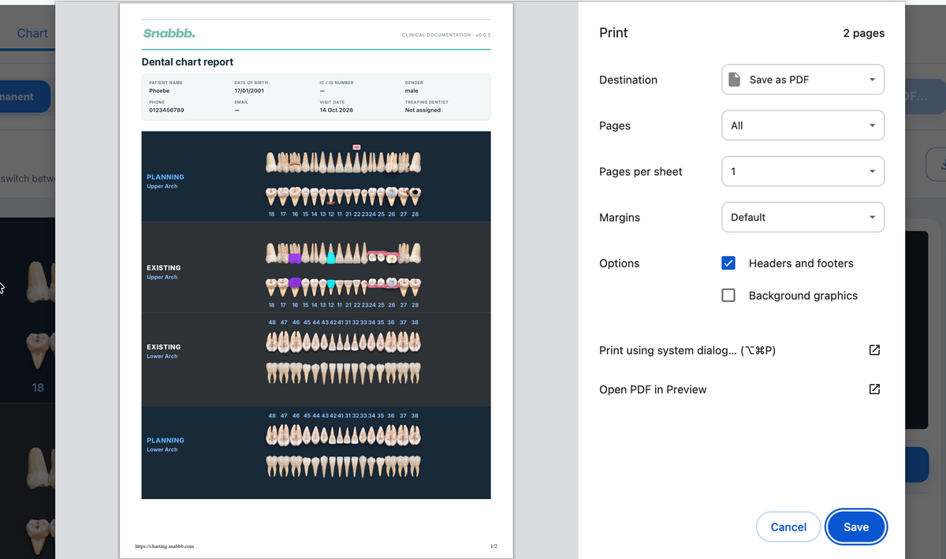This screenshot has width=946, height=559.
Task: Click the Cancel button
Action: tap(788, 527)
